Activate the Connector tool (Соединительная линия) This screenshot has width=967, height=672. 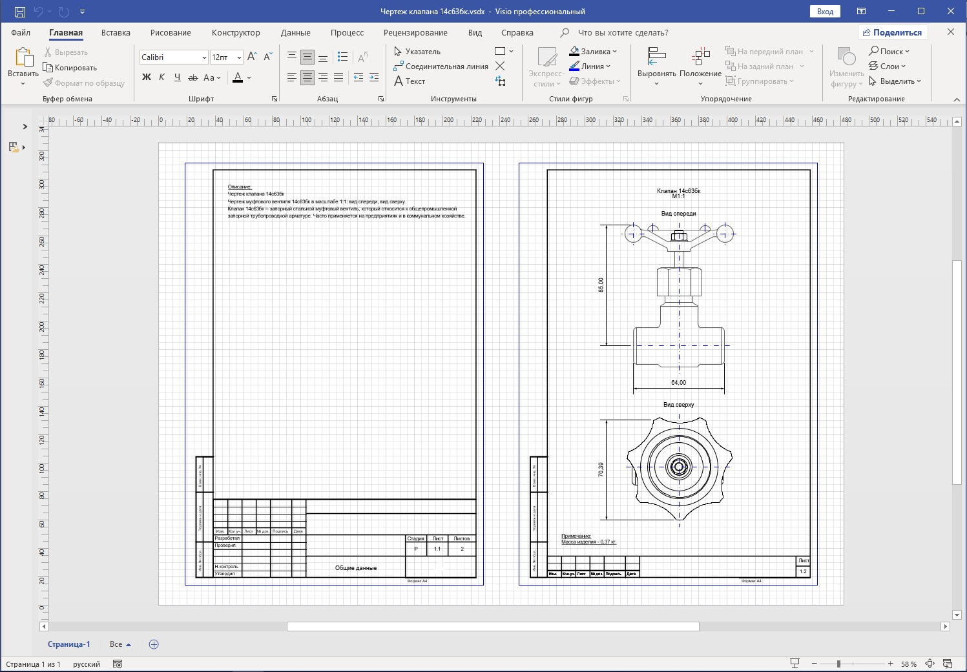(441, 66)
